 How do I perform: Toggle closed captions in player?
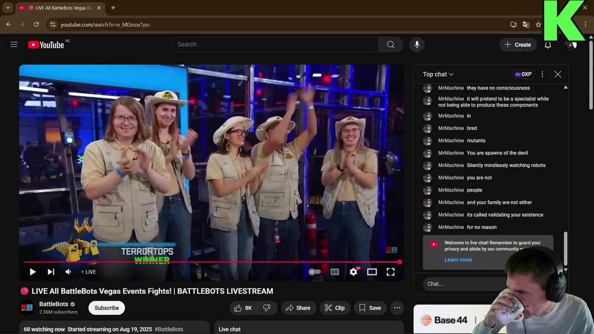click(335, 272)
